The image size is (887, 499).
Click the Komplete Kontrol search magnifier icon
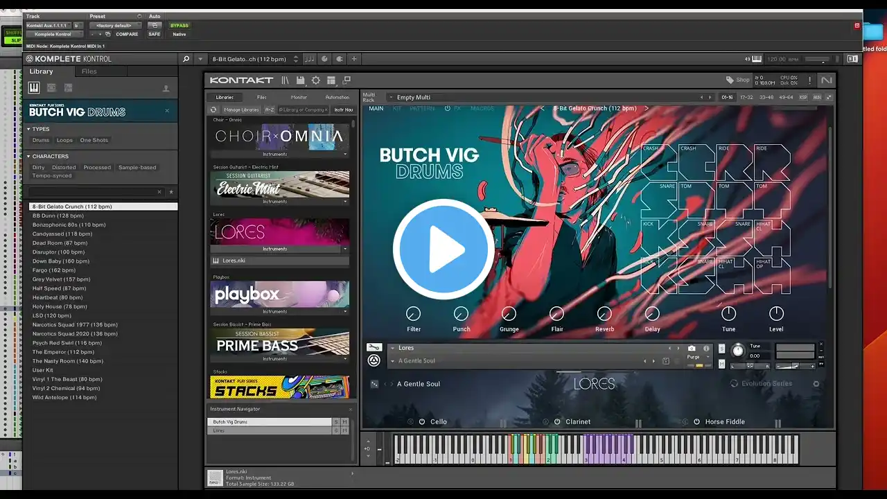click(186, 59)
